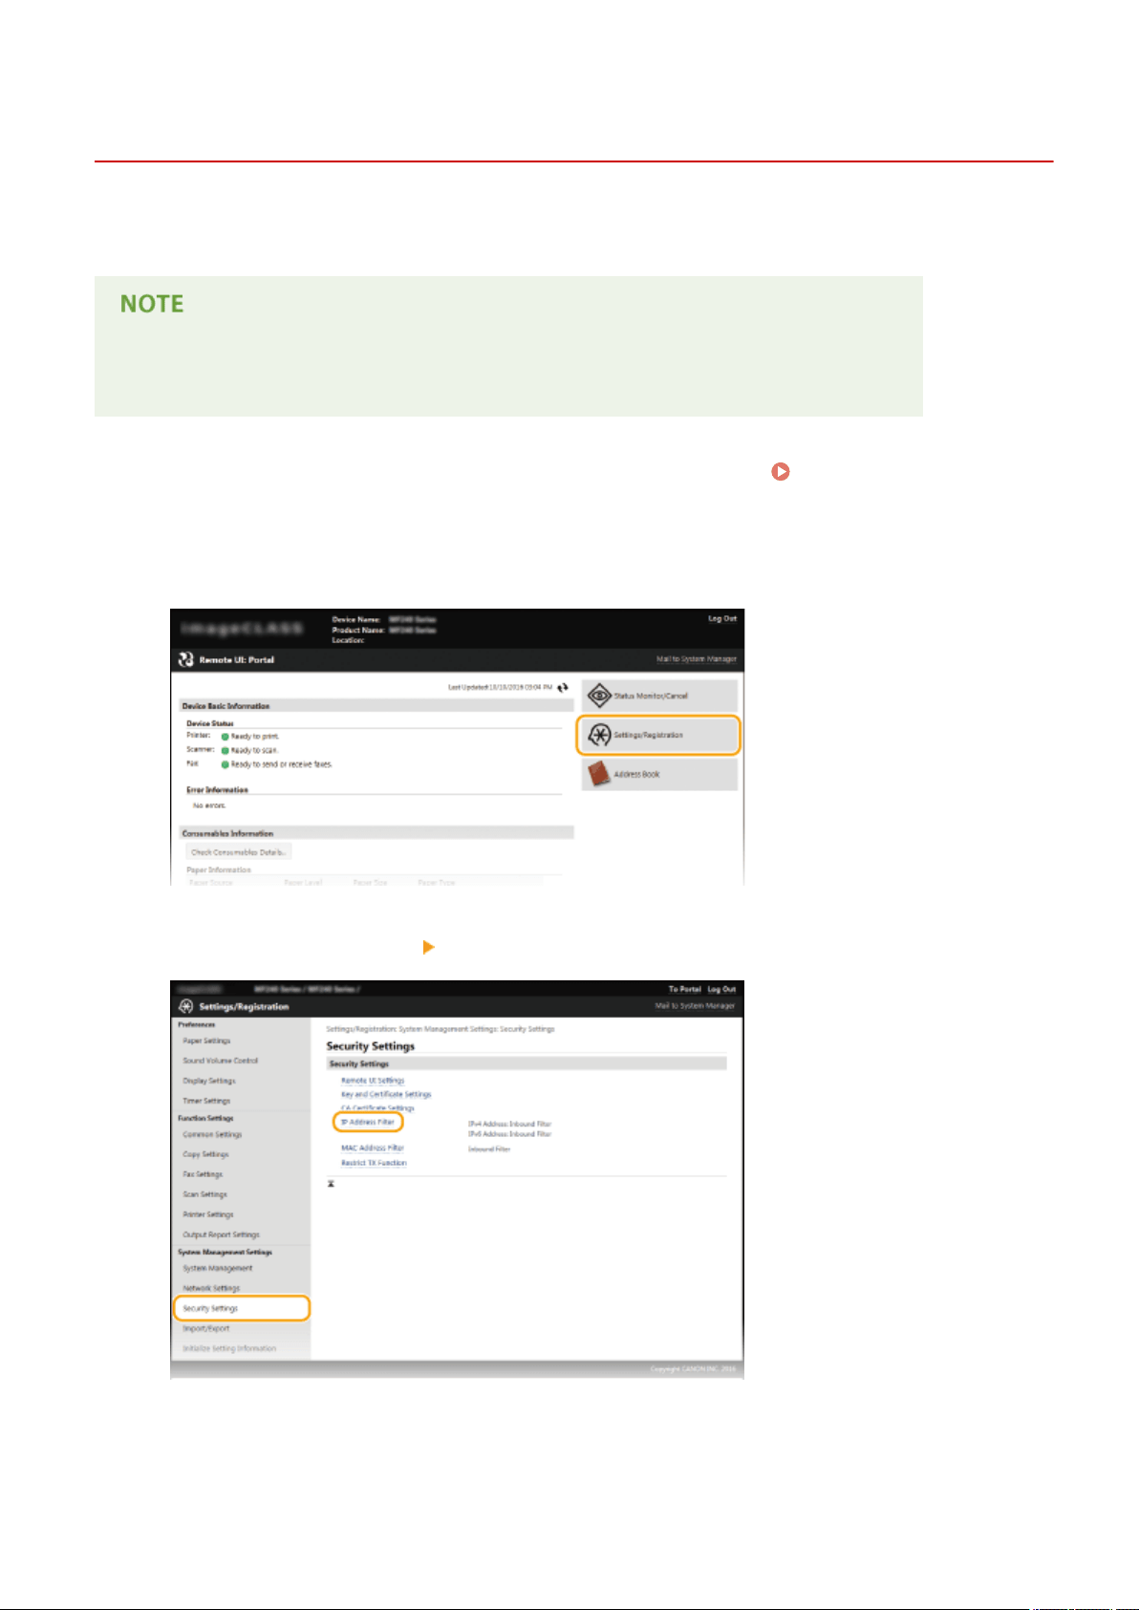Viewport: 1139px width, 1610px height.
Task: Select Output Report Settings in the sidebar
Action: pos(221,1234)
